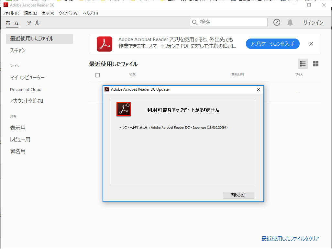Open the search field magnifier icon

[194, 22]
